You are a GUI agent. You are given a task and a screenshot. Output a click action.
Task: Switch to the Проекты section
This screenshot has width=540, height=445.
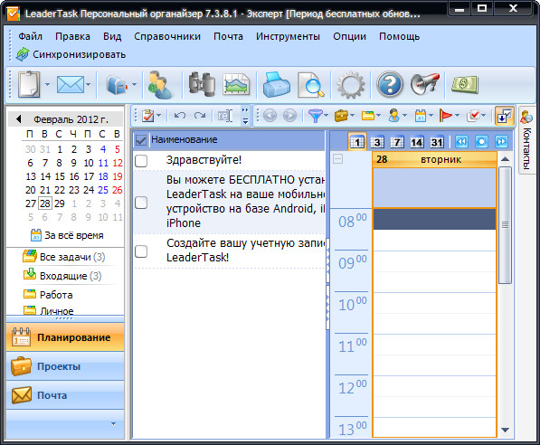coord(65,366)
